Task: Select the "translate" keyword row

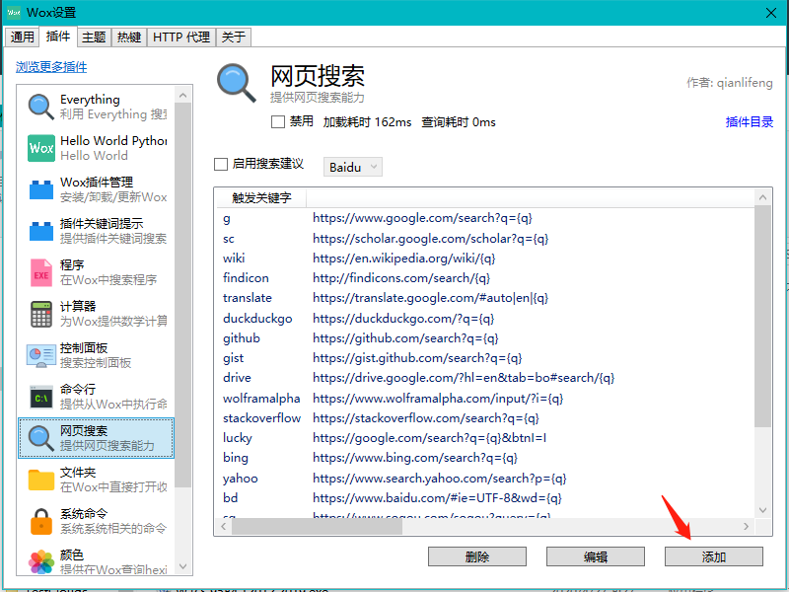Action: (x=485, y=298)
